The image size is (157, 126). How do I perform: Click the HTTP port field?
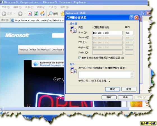(x=129, y=33)
